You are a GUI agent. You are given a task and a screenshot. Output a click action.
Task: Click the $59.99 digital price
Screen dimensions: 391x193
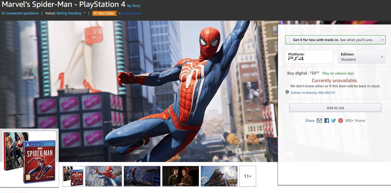[x=314, y=73]
